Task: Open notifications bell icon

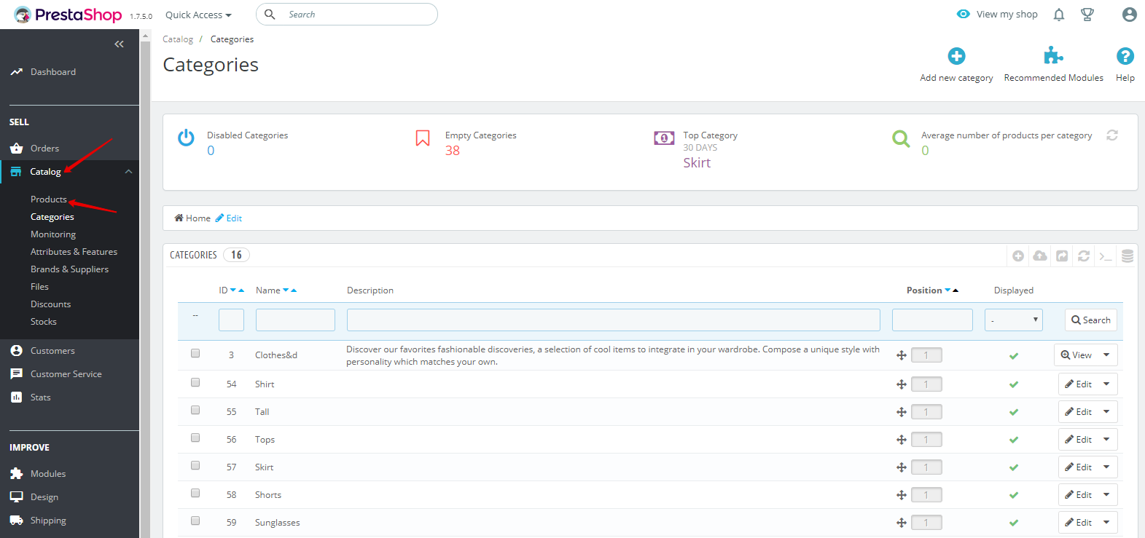Action: (x=1059, y=15)
